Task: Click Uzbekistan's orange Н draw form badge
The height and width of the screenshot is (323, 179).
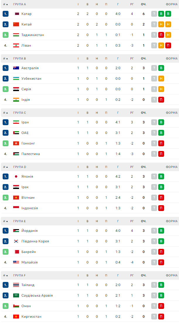Action: pyautogui.click(x=161, y=79)
